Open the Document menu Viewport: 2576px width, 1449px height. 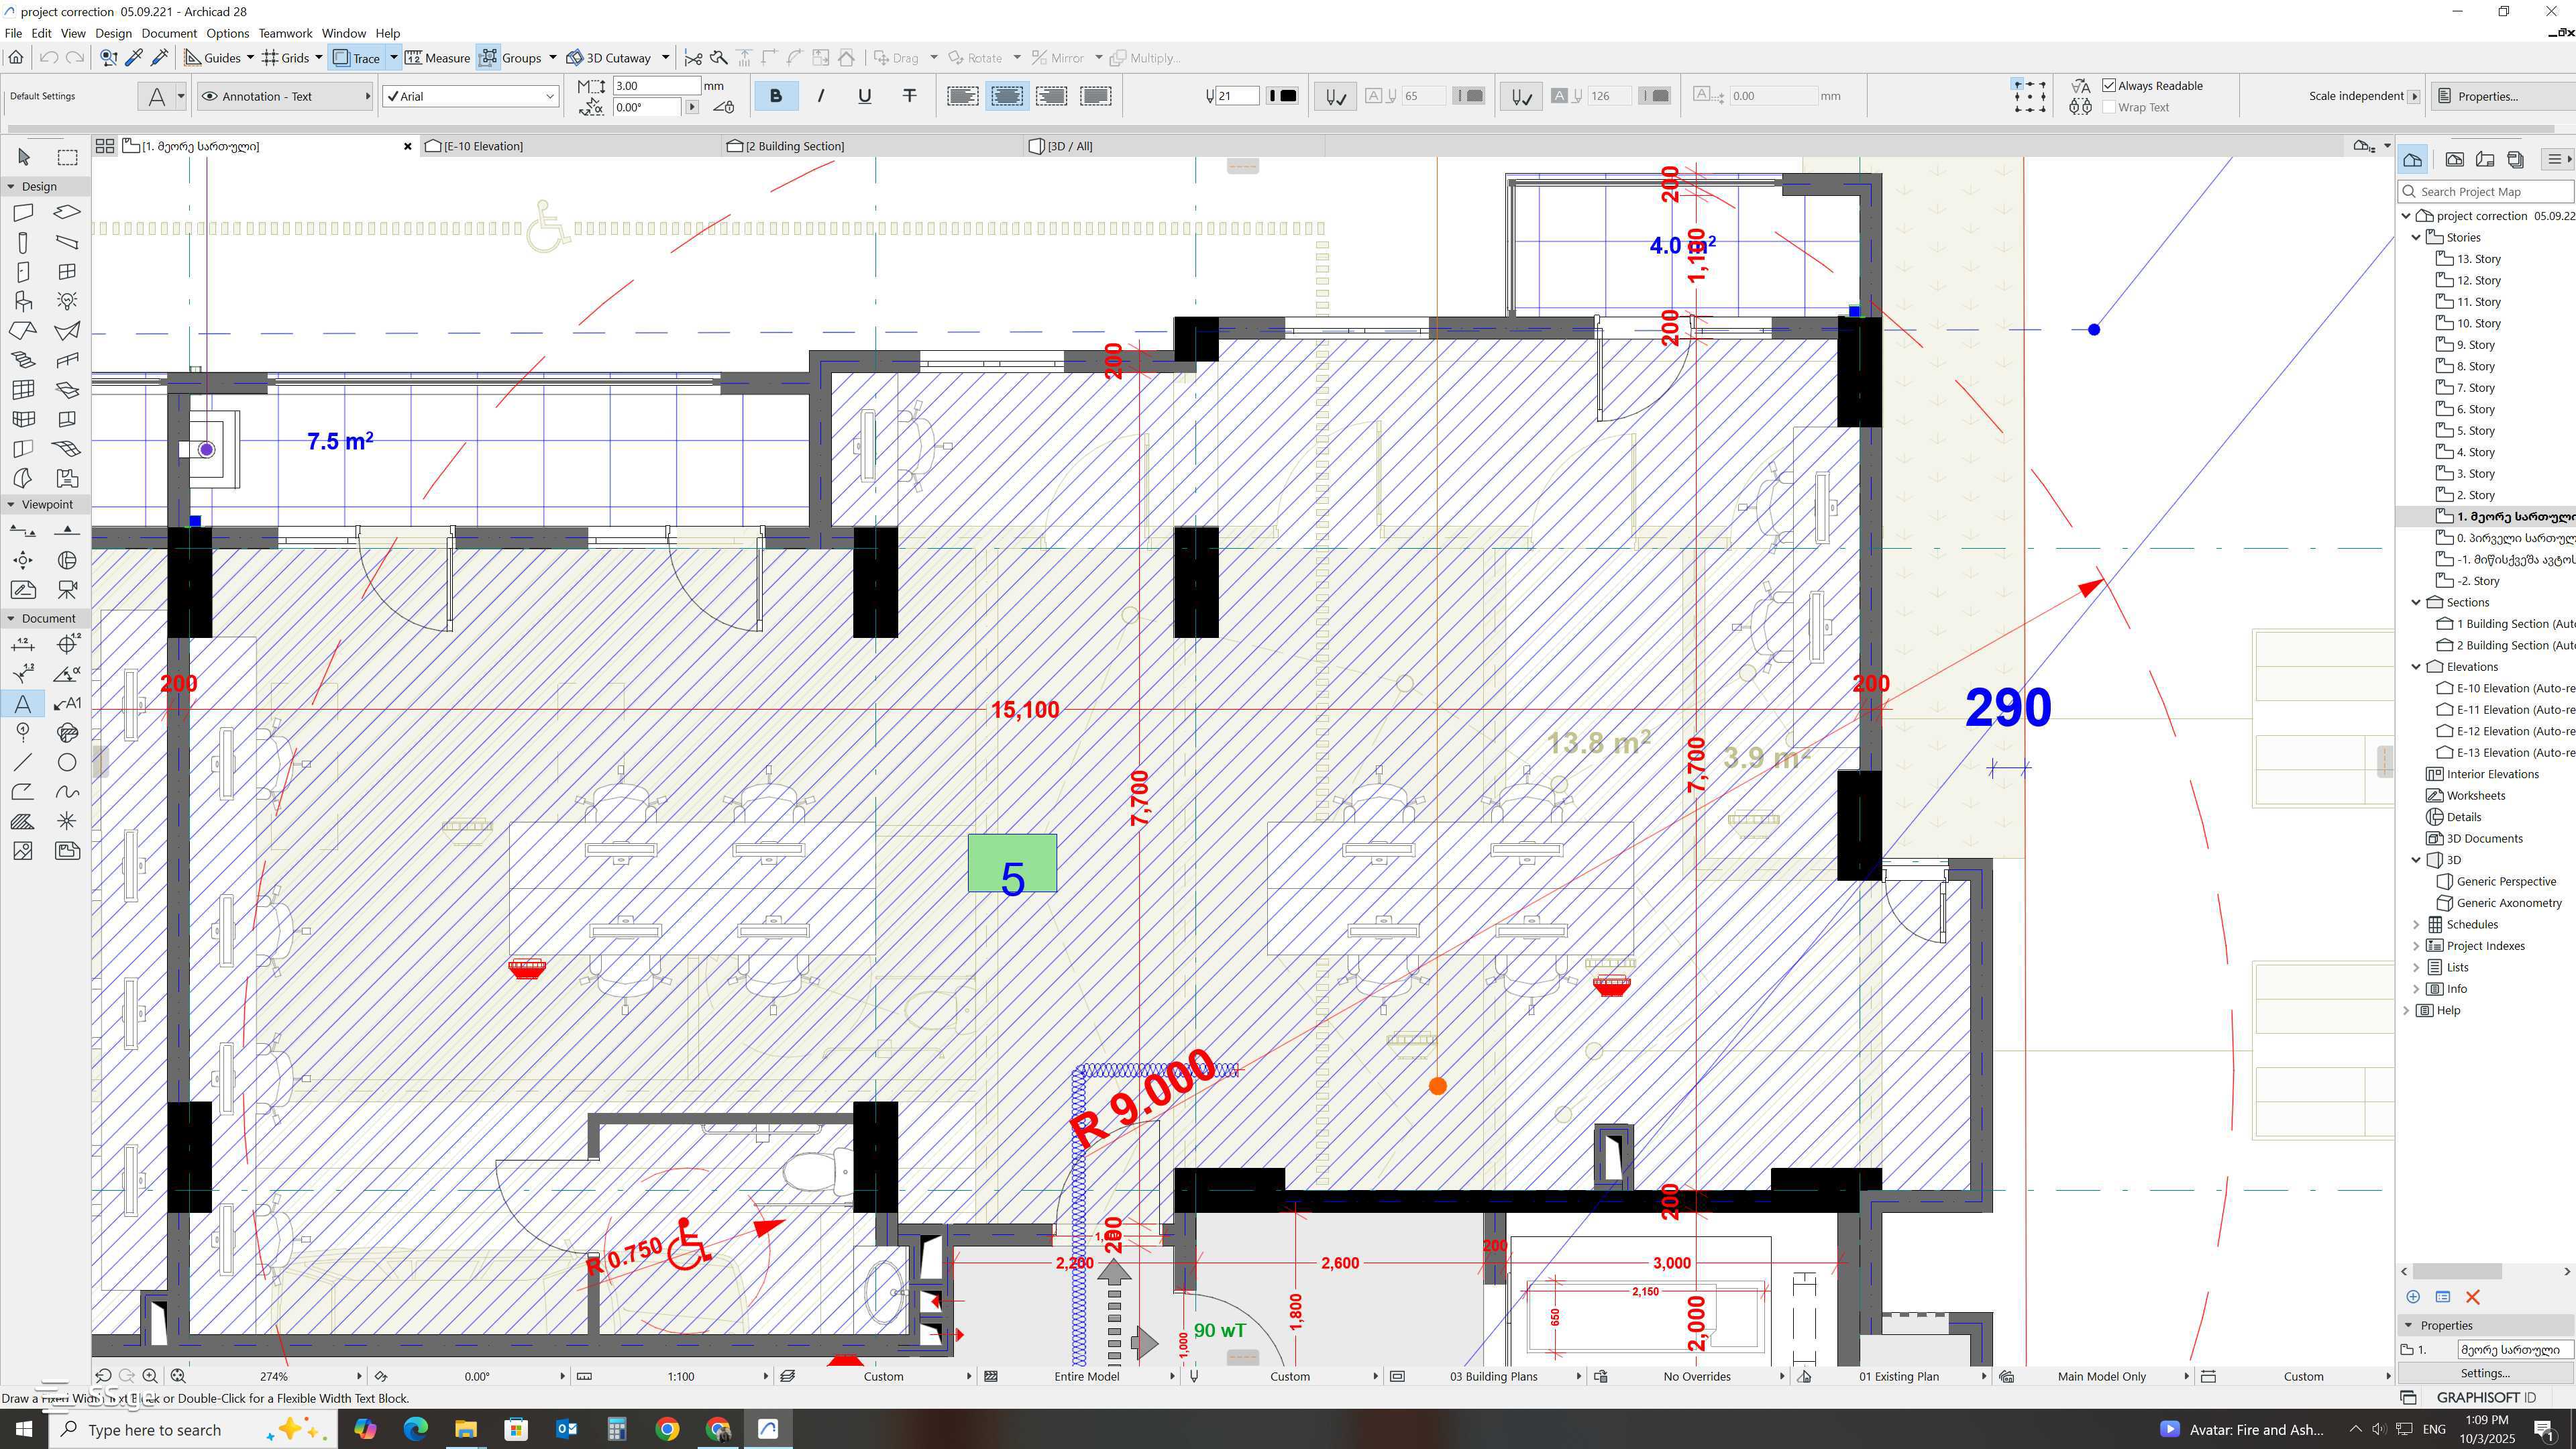tap(168, 33)
